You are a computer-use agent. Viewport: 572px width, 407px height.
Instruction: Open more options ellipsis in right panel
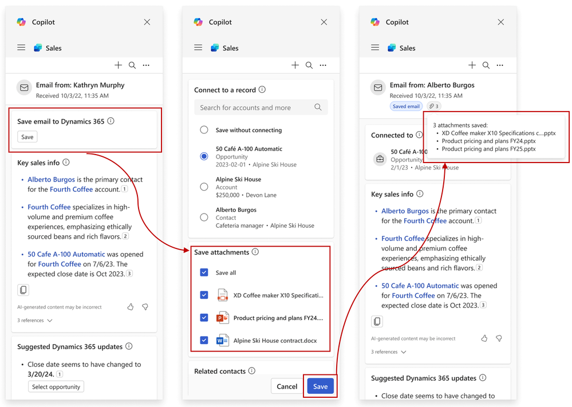(500, 65)
